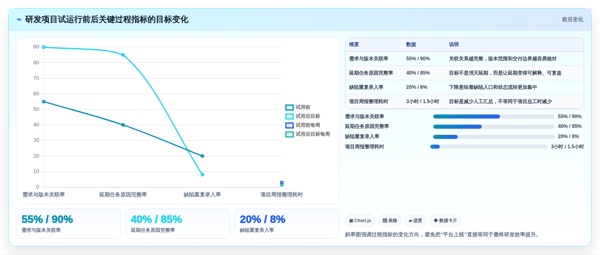
Task: Click the description starting 目标是减少人工汇总
Action: (x=500, y=101)
